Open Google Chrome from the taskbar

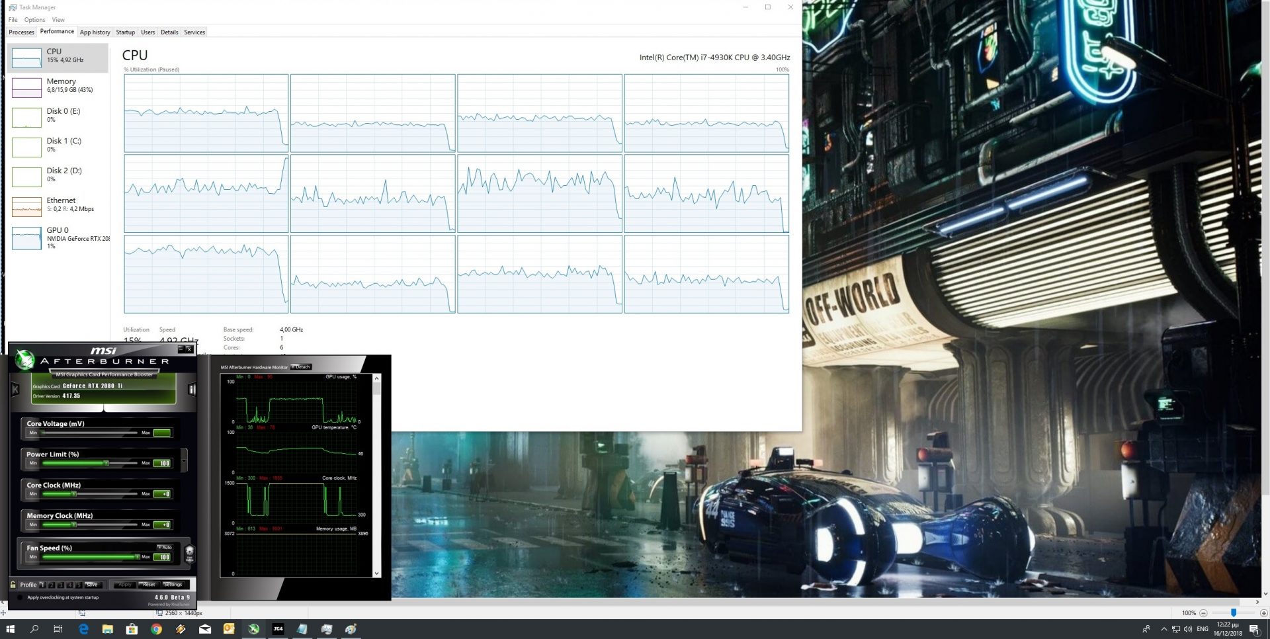(x=156, y=629)
